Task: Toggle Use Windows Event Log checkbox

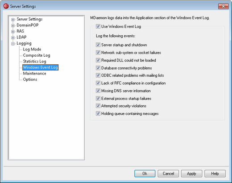Action: pyautogui.click(x=98, y=26)
